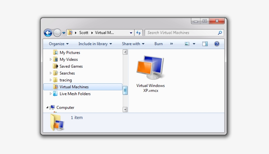Open the Share with menu
The image size is (269, 154).
point(133,44)
